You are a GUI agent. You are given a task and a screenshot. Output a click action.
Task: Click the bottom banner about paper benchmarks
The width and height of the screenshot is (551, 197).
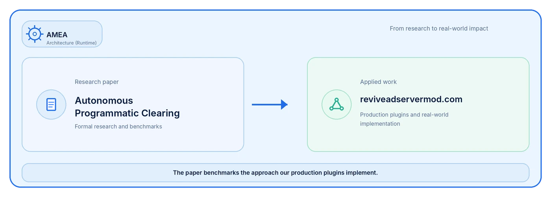(275, 173)
